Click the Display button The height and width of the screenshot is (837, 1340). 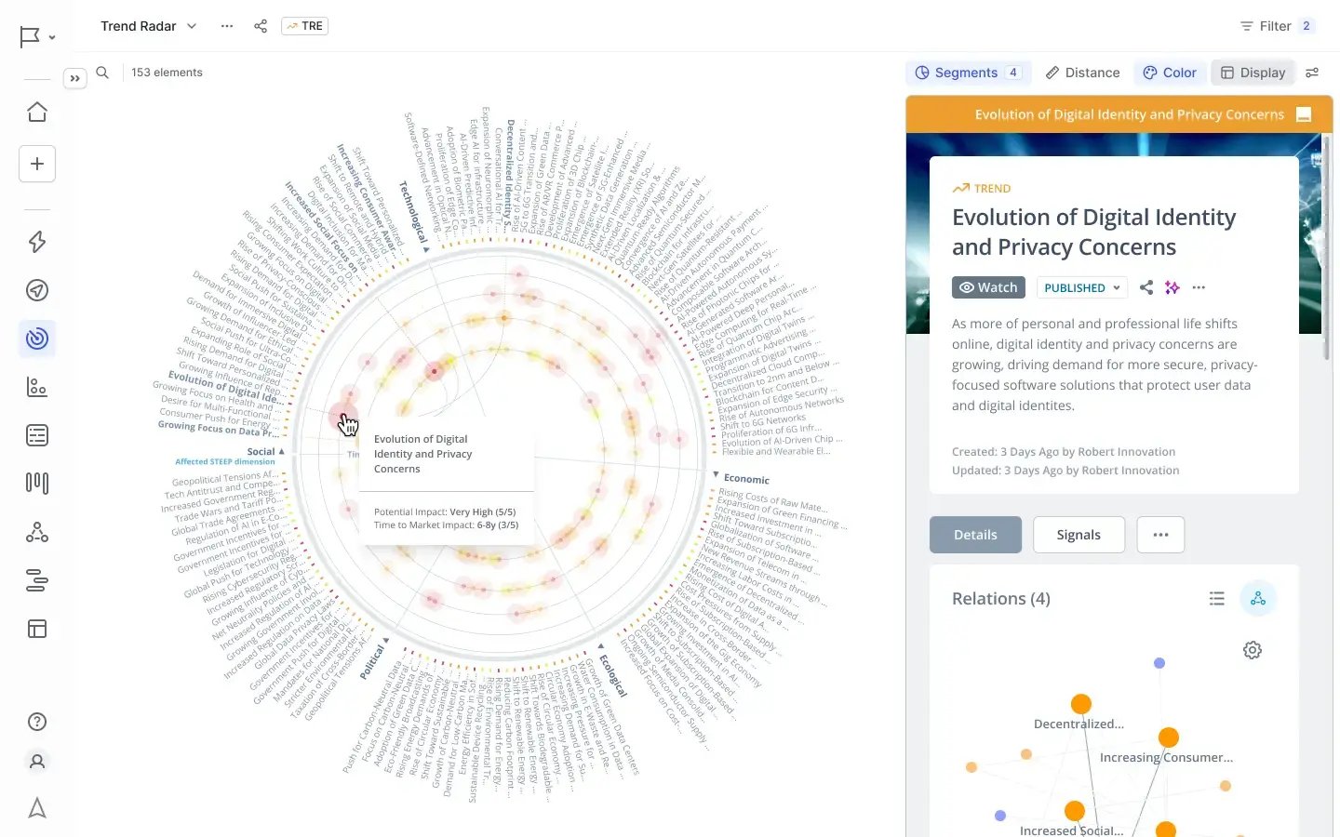pos(1253,73)
